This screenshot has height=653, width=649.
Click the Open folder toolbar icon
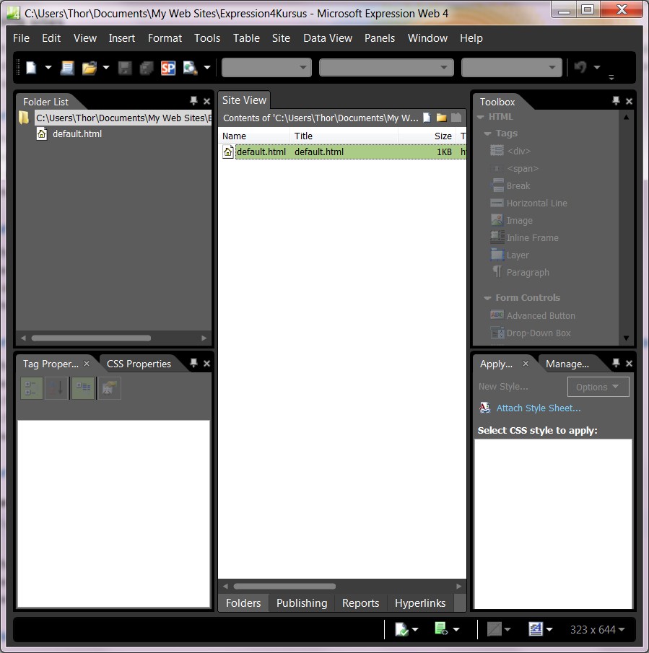pyautogui.click(x=89, y=67)
